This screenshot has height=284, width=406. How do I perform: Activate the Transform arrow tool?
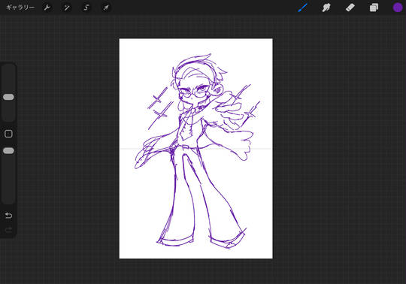point(106,8)
